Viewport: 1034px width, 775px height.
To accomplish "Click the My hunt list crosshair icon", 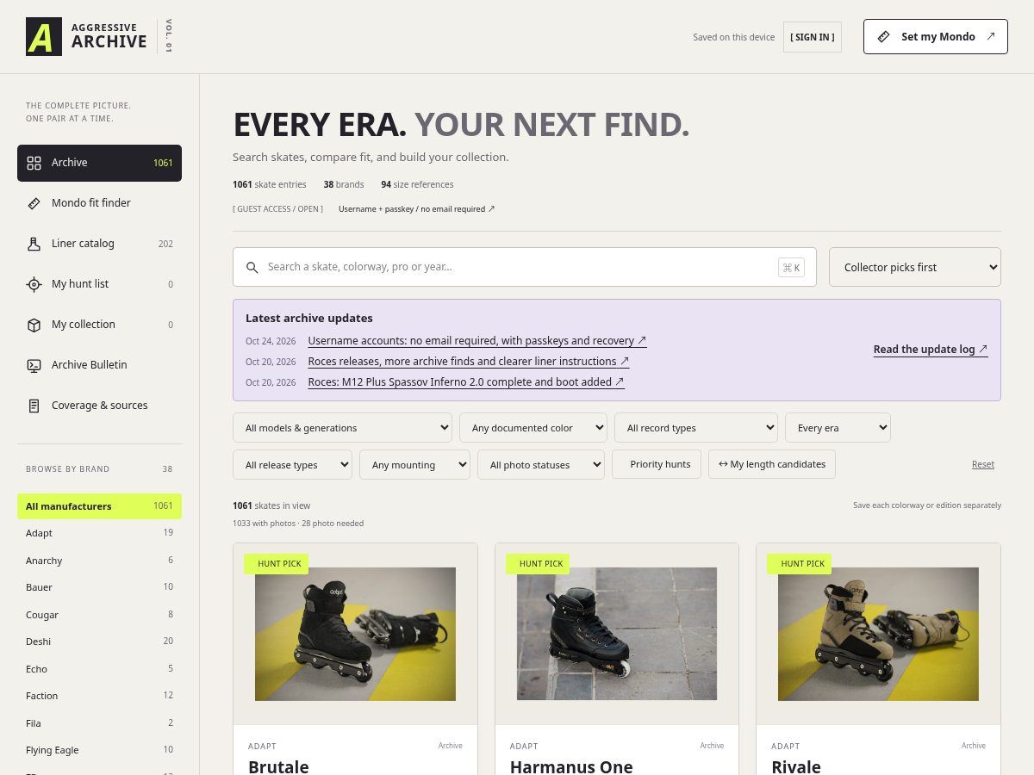I will click(34, 284).
